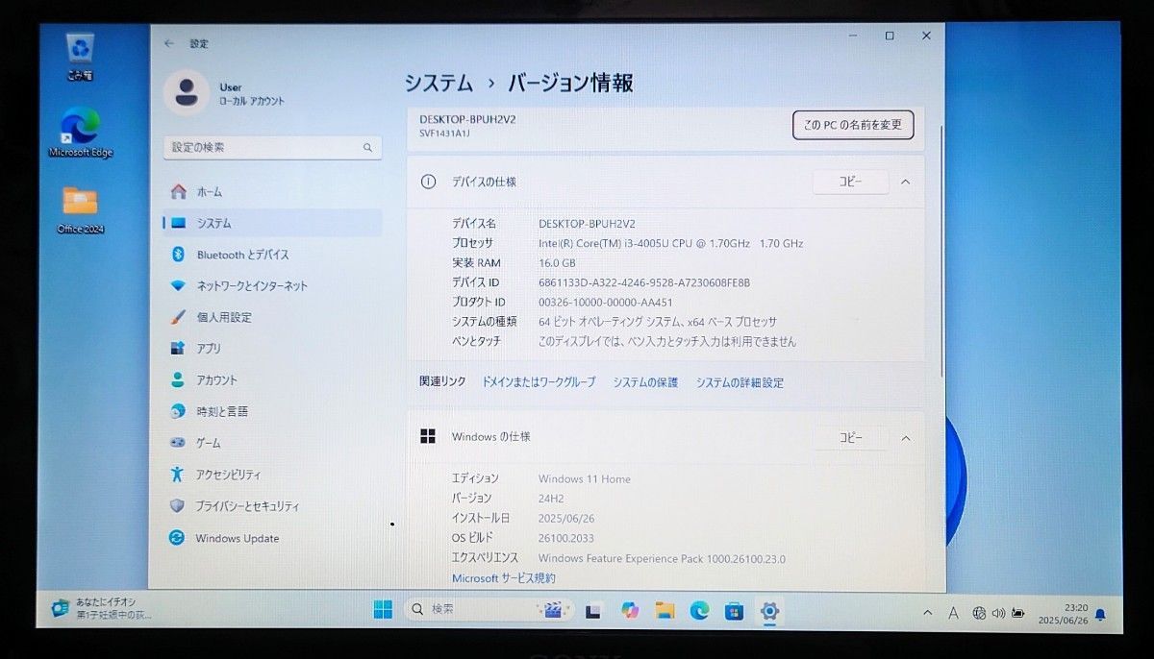Click the プロダクト ID value 00326-10000-00000-AA451
The width and height of the screenshot is (1154, 659).
[x=606, y=302]
